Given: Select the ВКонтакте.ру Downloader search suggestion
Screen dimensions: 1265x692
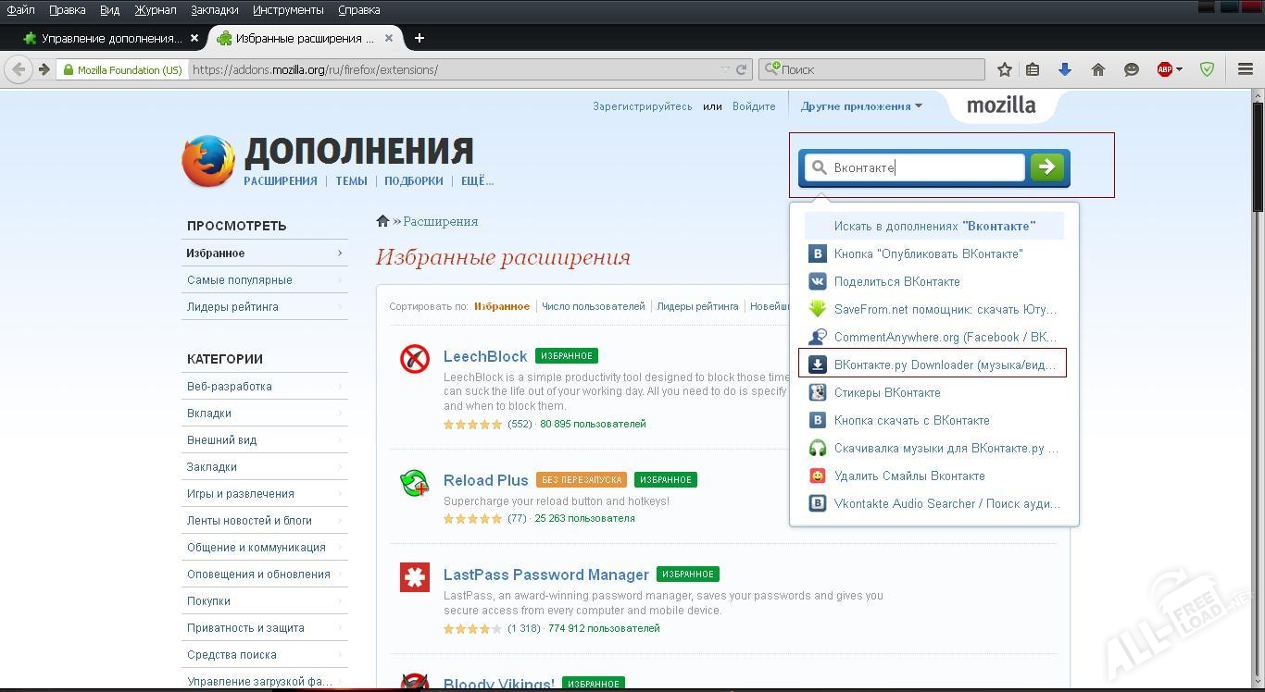Looking at the screenshot, I should (x=933, y=365).
